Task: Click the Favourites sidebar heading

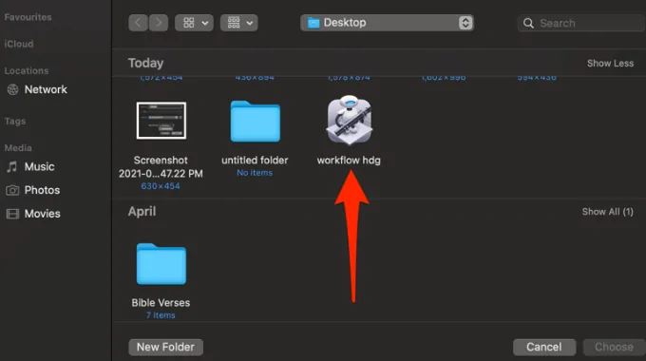Action: pyautogui.click(x=28, y=17)
